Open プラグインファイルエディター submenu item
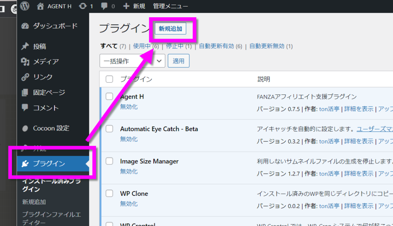 tap(52, 218)
